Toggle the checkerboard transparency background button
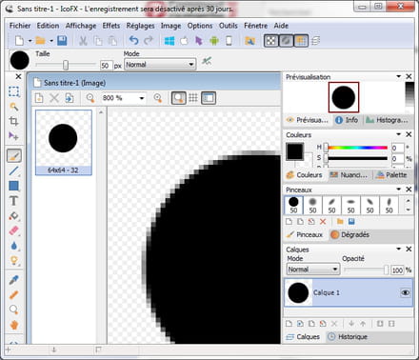 271,41
